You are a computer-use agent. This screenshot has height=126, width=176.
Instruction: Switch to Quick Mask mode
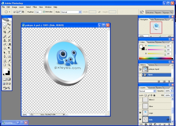pos(9,79)
